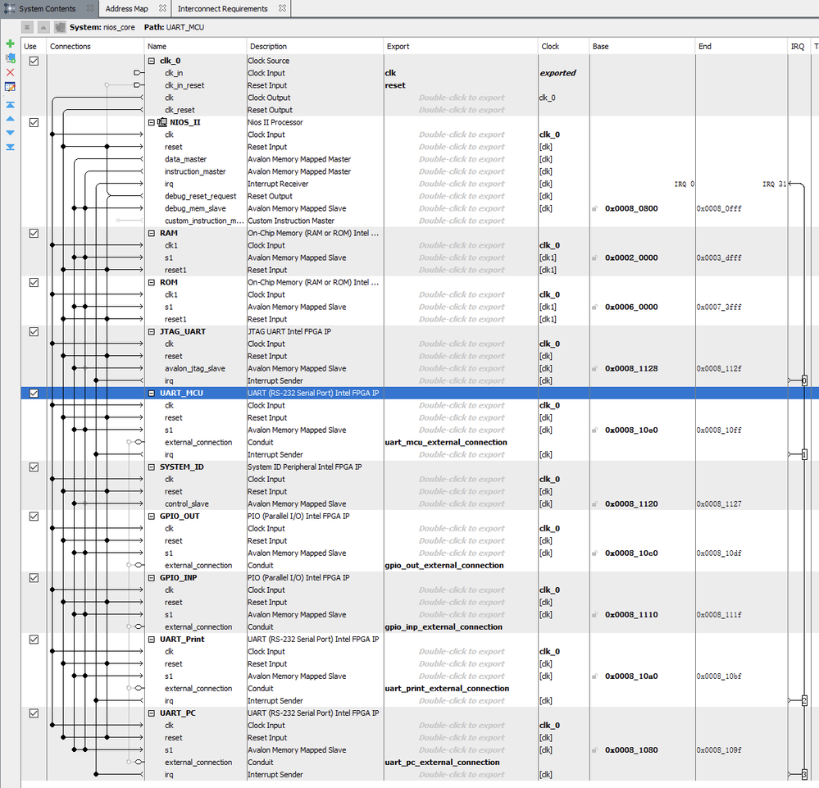Image resolution: width=819 pixels, height=788 pixels.
Task: Click the System Contents tab icon
Action: coord(9,8)
